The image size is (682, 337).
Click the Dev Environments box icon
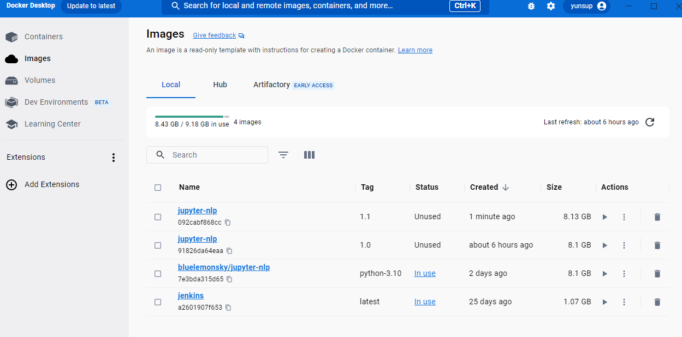click(x=11, y=103)
